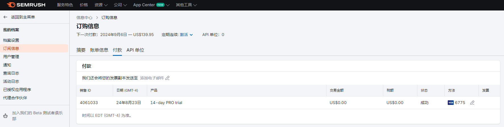The width and height of the screenshot is (504, 127).
Task: Click the 信息中心 breadcrumb link
Action: (84, 18)
